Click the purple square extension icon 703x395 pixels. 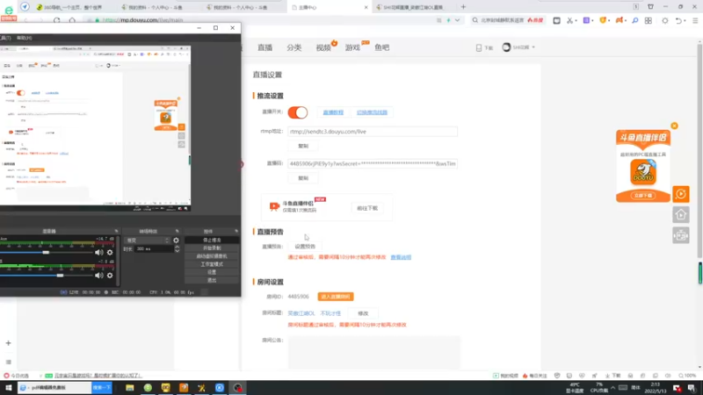(x=586, y=20)
